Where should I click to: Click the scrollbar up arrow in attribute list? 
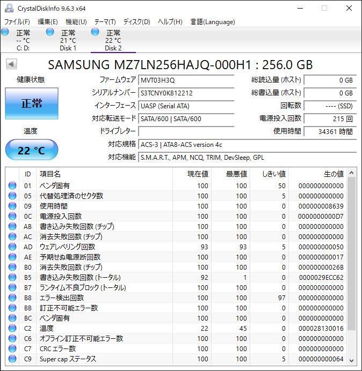coord(352,173)
